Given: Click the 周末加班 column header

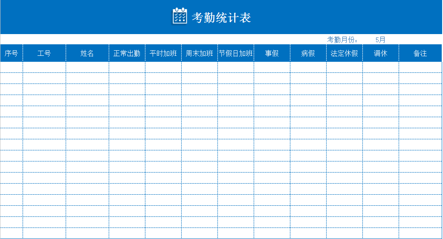Looking at the screenshot, I should [x=200, y=53].
